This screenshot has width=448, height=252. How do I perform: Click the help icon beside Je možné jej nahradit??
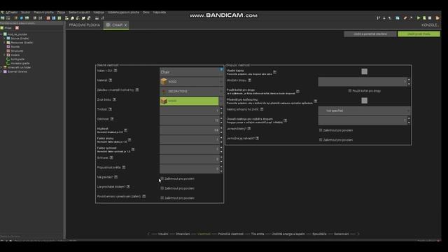[x=258, y=139]
